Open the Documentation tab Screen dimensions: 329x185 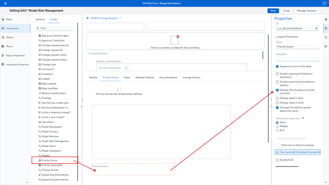pos(168,78)
